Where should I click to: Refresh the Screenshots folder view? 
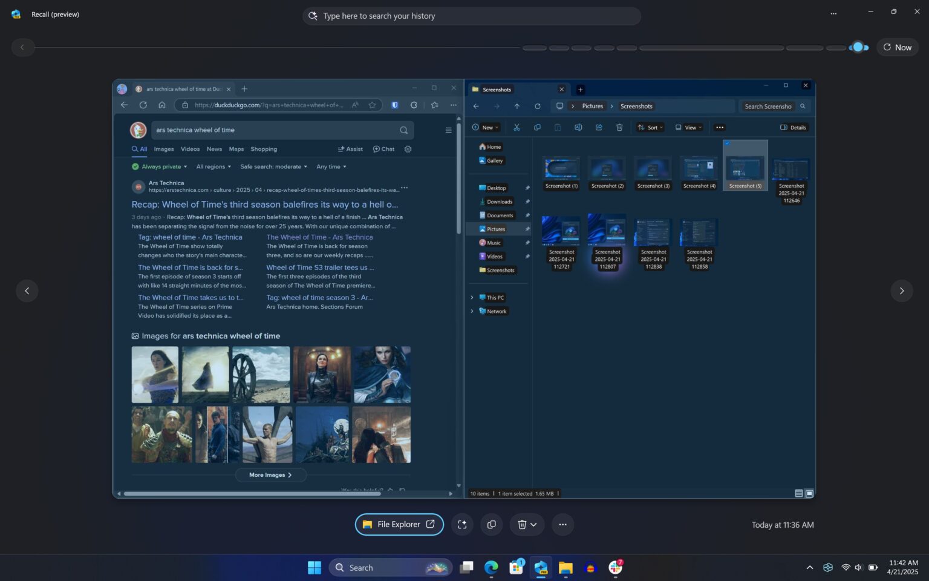(538, 106)
